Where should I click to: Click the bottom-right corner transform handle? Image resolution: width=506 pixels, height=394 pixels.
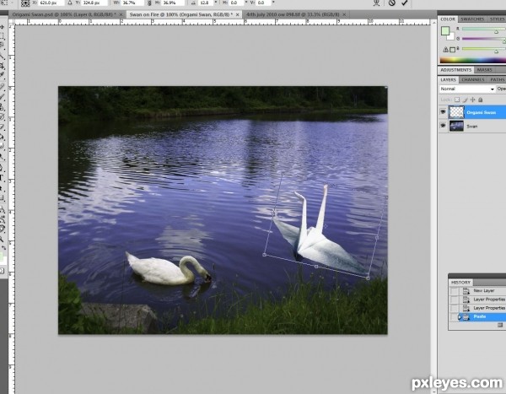(368, 278)
